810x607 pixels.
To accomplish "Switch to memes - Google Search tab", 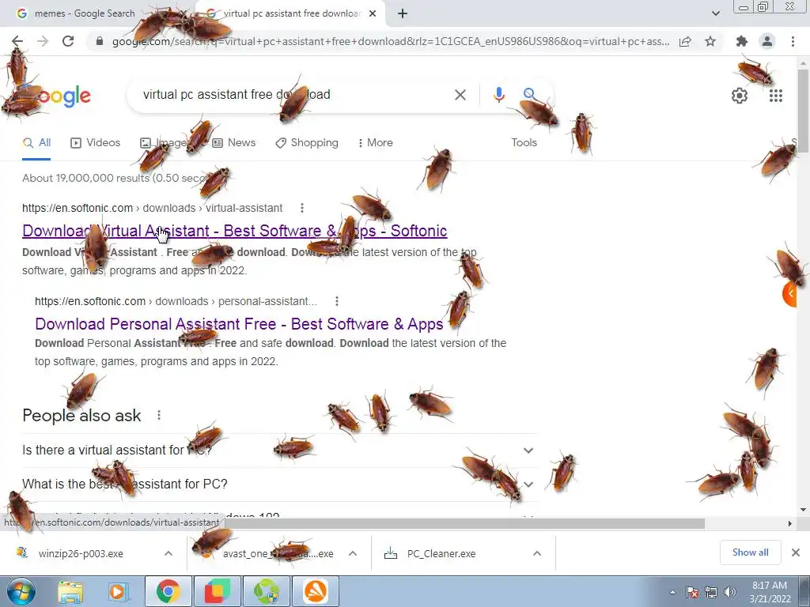I will (x=85, y=13).
